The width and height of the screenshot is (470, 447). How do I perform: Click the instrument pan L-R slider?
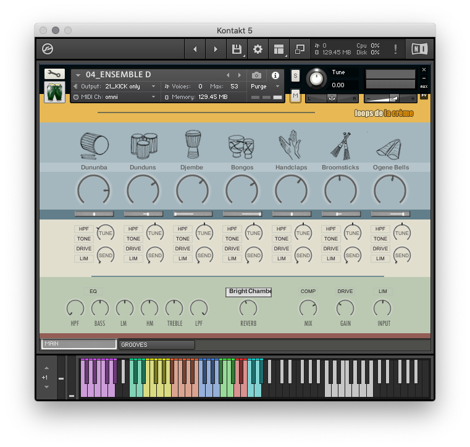(332, 98)
